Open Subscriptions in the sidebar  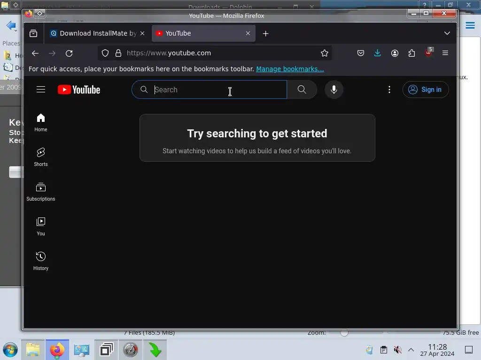41,192
